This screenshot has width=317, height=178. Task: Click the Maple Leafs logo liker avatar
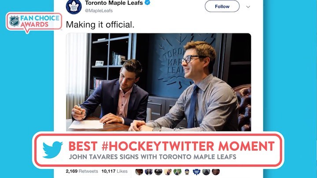197,171
